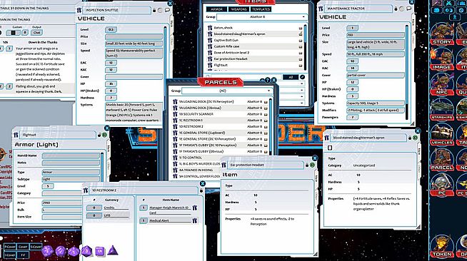Image resolution: width=467 pixels, height=261 pixels.
Task: Switch to ARMOR tab in Items
Action: pos(216,9)
